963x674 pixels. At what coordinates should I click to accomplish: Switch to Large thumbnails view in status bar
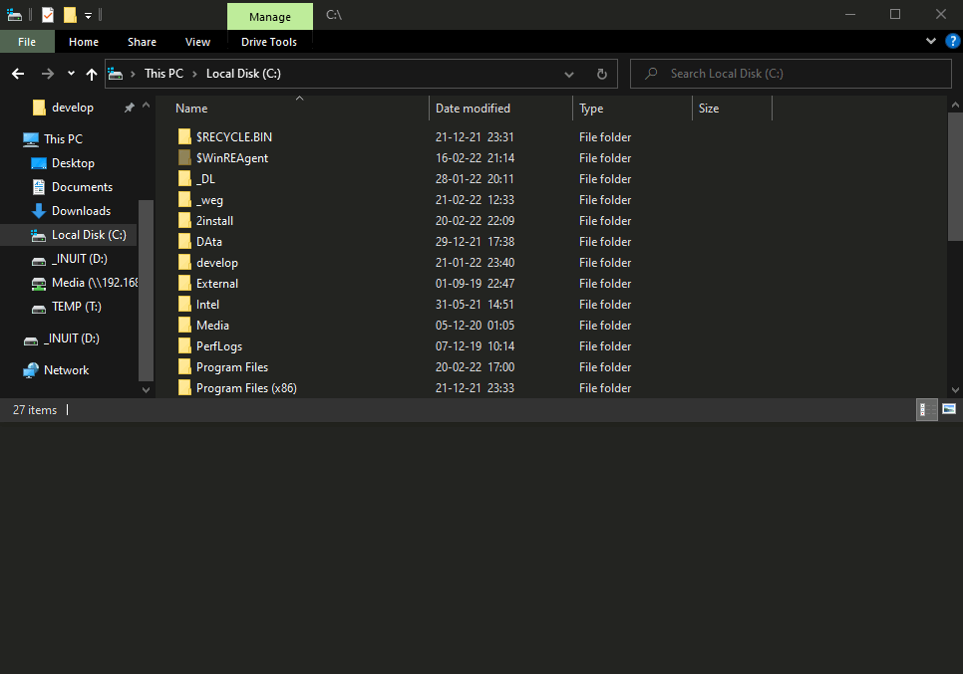click(x=948, y=409)
